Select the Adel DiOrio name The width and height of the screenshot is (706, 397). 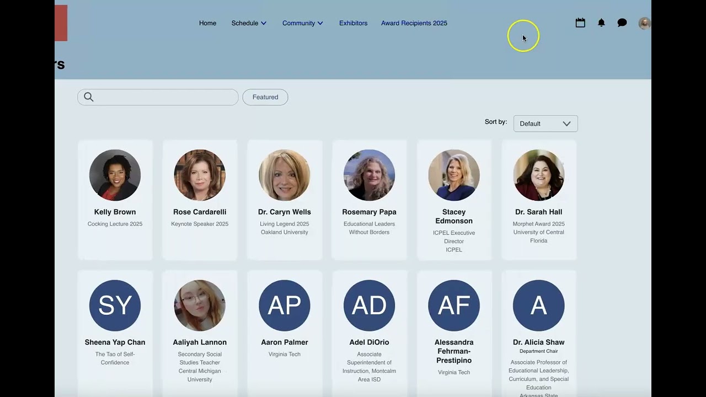click(369, 342)
